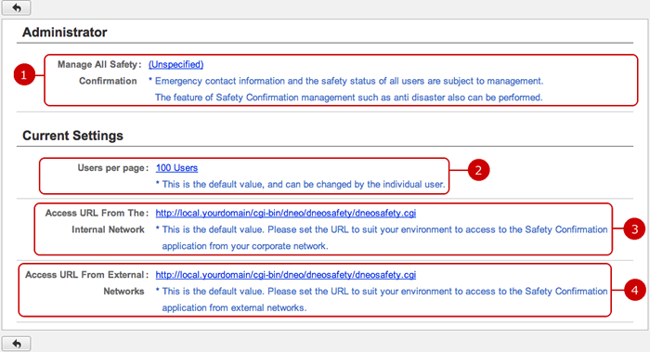Click the note starting 'Emergency contact information'
The image size is (650, 352).
tap(348, 81)
